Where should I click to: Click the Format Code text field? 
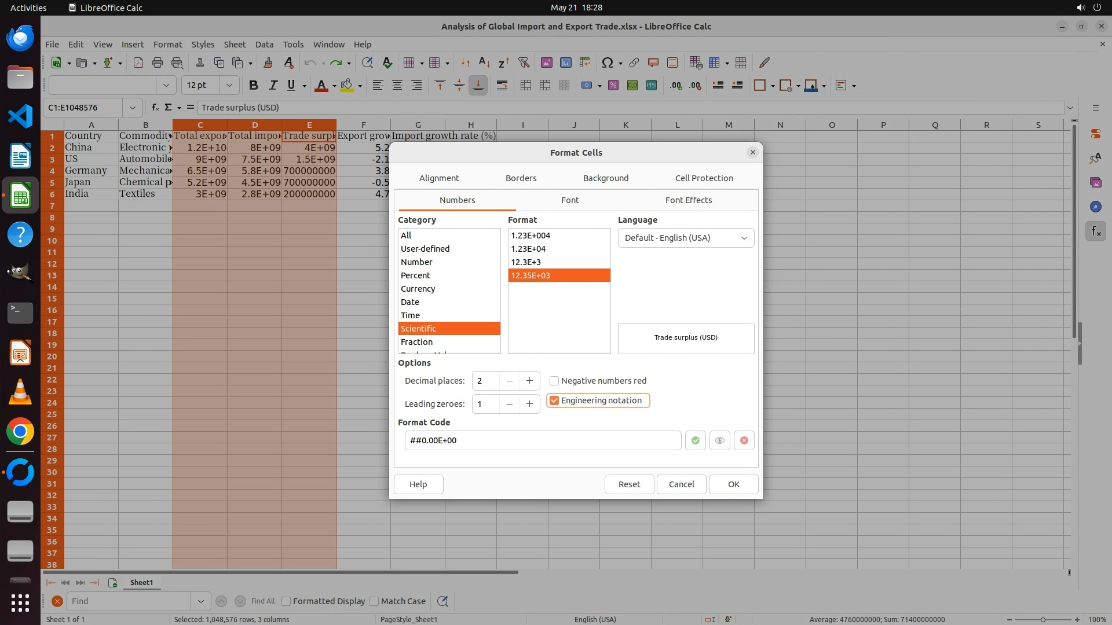(x=542, y=440)
